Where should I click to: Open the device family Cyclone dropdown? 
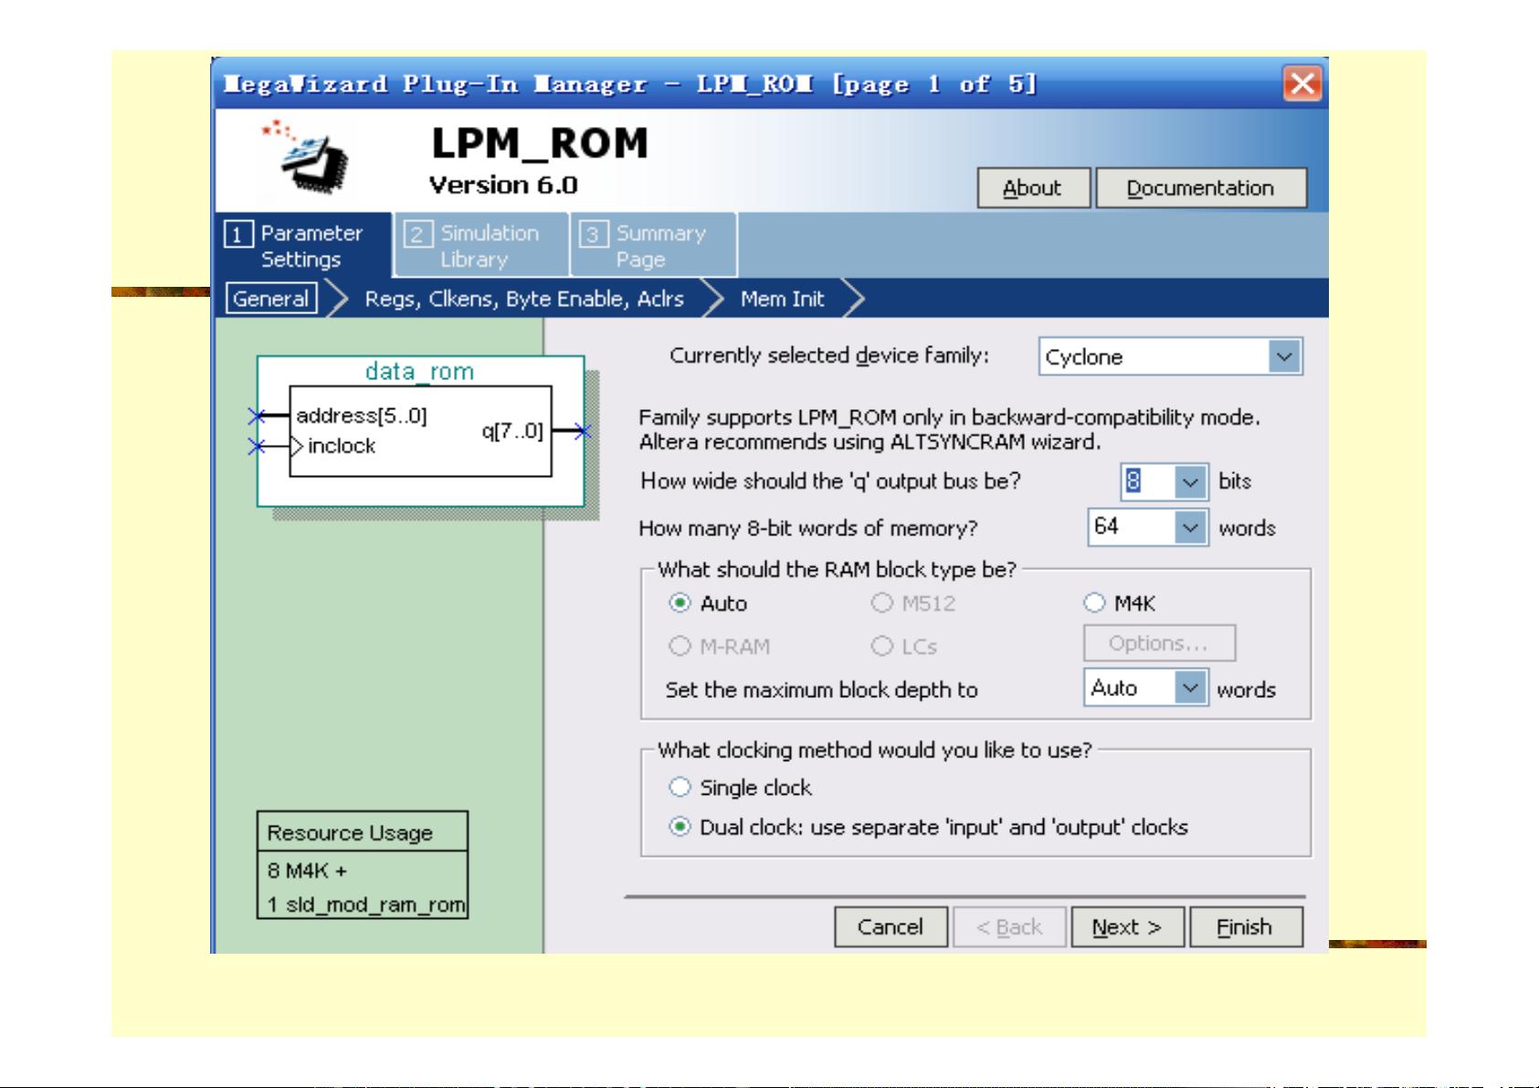(x=1284, y=357)
